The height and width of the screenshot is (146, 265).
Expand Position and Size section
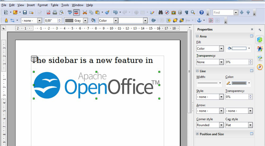(197, 134)
